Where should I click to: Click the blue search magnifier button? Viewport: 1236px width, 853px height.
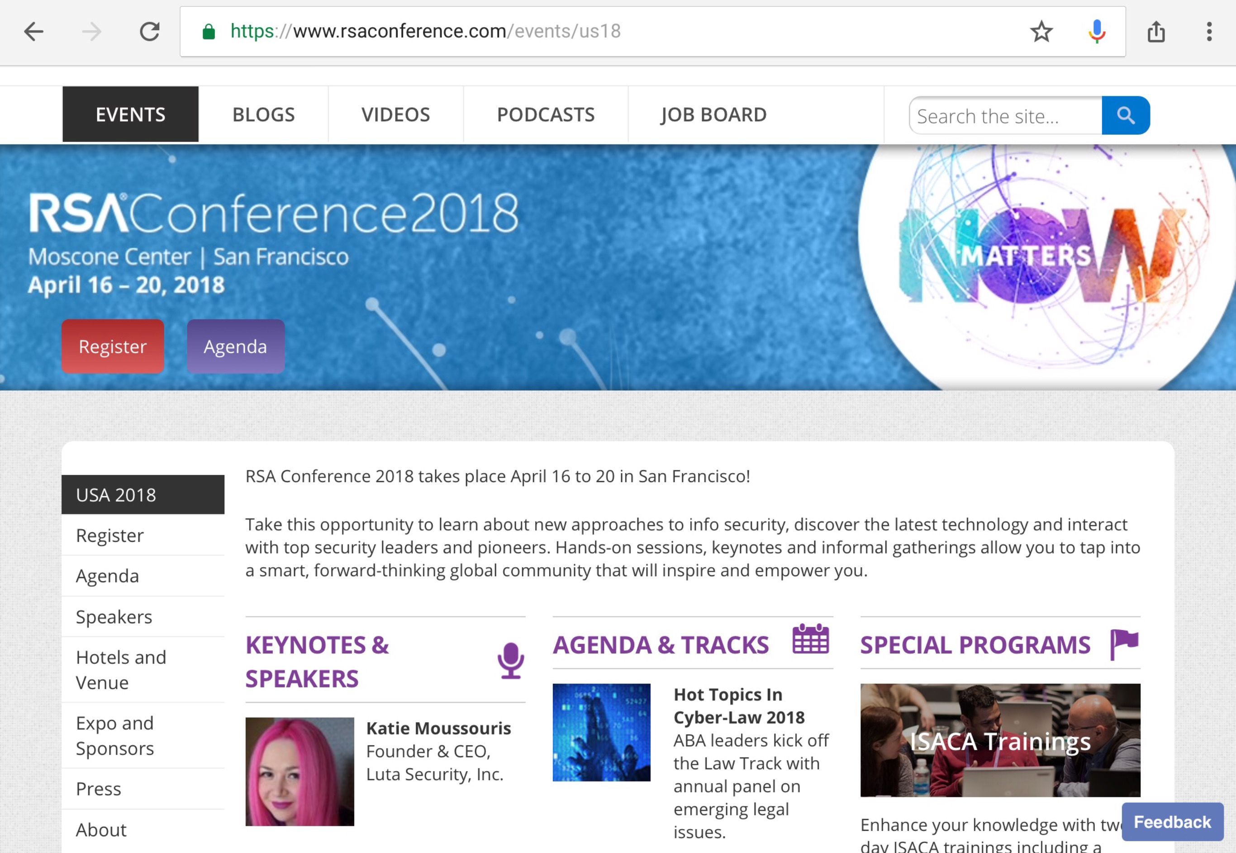click(x=1125, y=115)
